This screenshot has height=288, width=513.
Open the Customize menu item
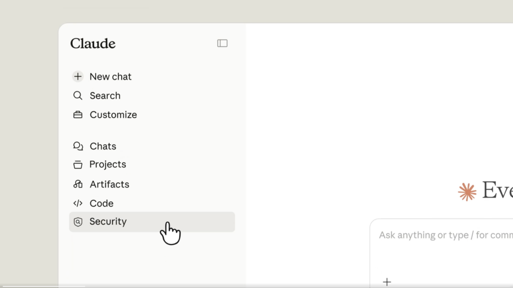pos(113,114)
